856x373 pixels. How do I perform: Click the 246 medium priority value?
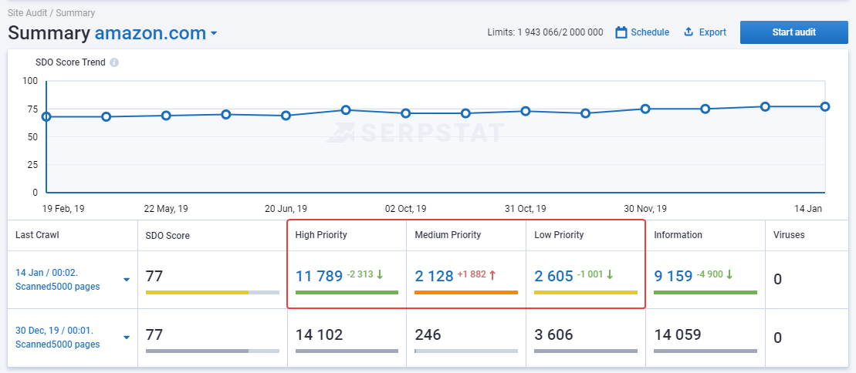click(428, 334)
